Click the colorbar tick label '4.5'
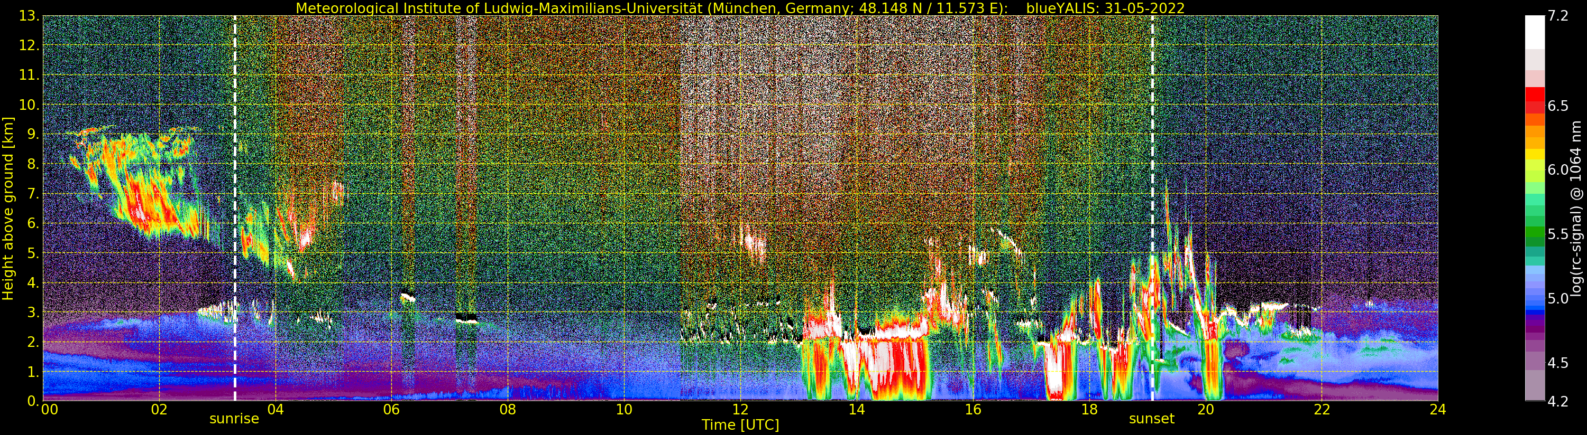Viewport: 1587px width, 435px height. click(x=1557, y=363)
